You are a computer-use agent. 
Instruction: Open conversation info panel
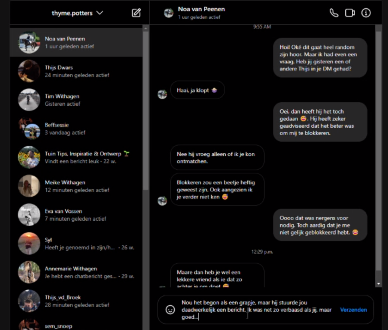coord(366,13)
